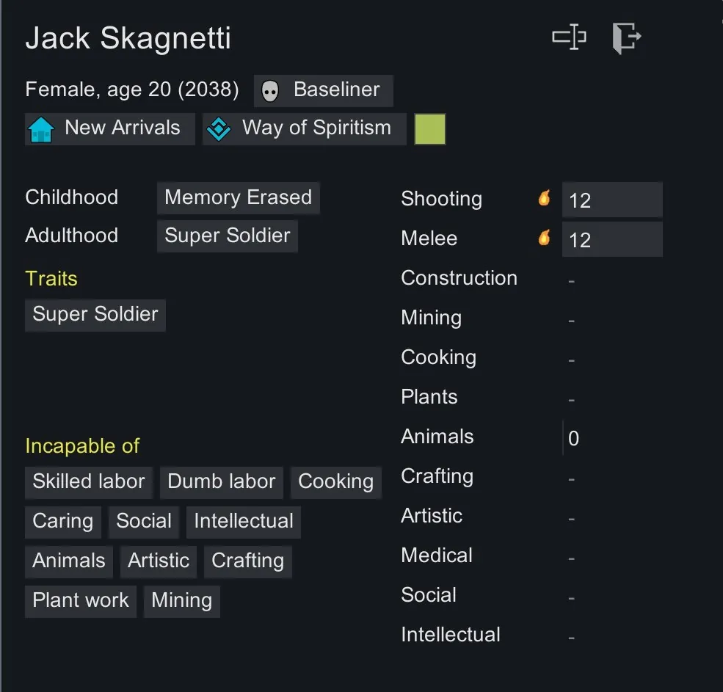Image resolution: width=723 pixels, height=692 pixels.
Task: Click the Shooting skill level bar
Action: coord(612,200)
